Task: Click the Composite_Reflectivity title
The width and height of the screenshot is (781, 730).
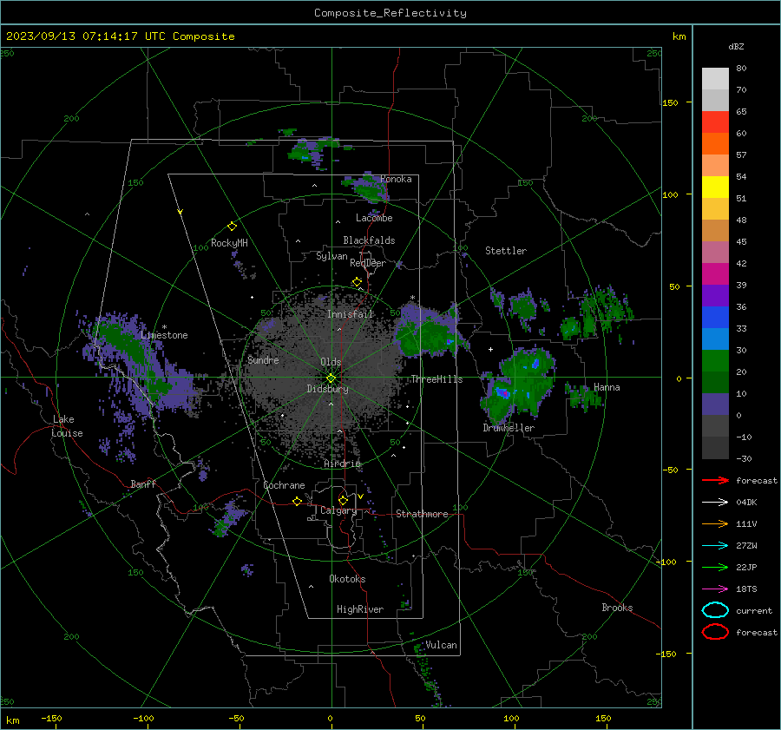Action: [390, 13]
